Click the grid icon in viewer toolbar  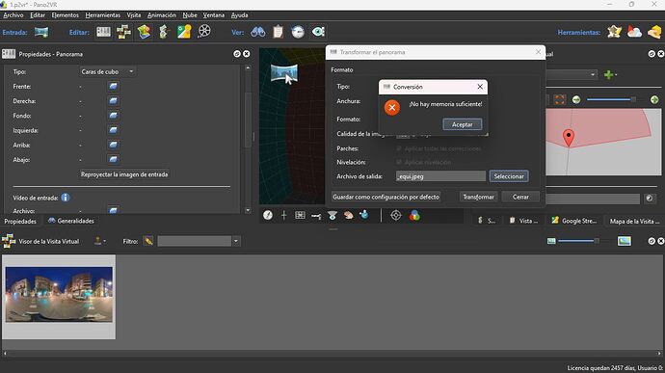point(300,215)
